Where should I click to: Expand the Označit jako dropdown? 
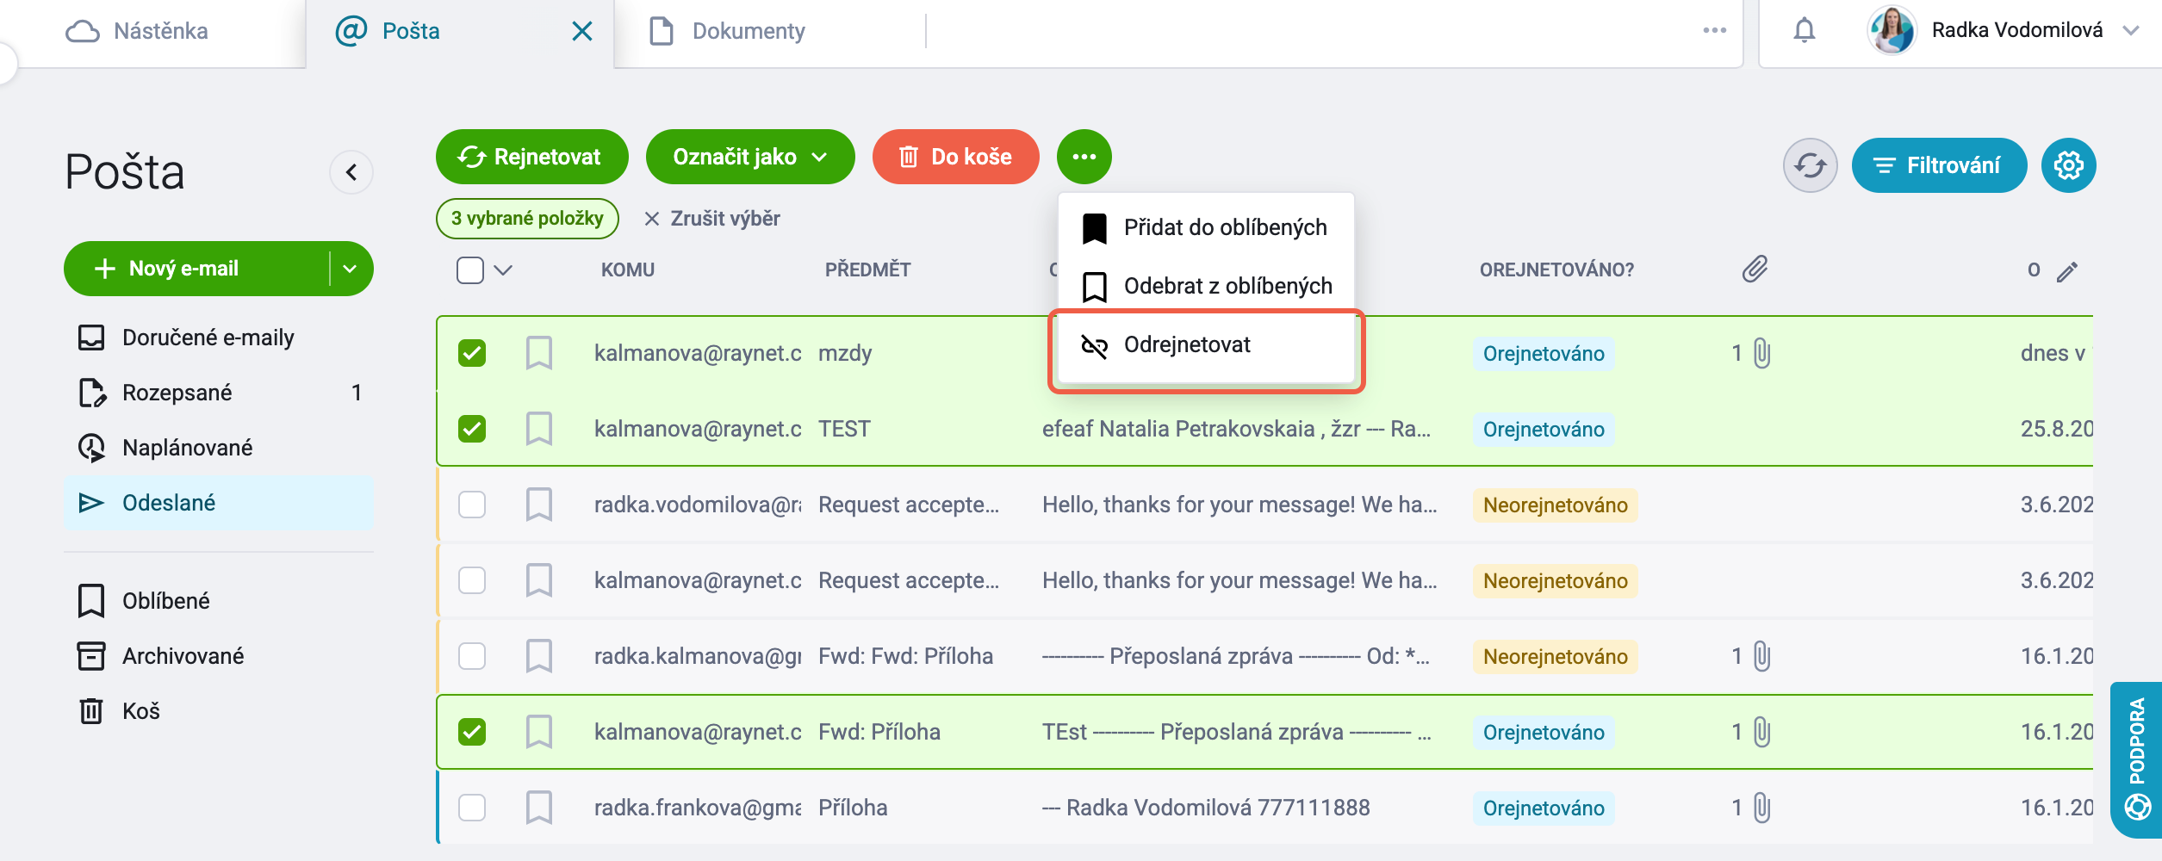click(750, 157)
